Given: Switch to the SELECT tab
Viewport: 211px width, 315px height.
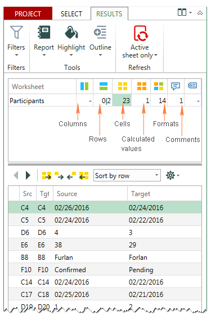Looking at the screenshot, I should pos(71,14).
